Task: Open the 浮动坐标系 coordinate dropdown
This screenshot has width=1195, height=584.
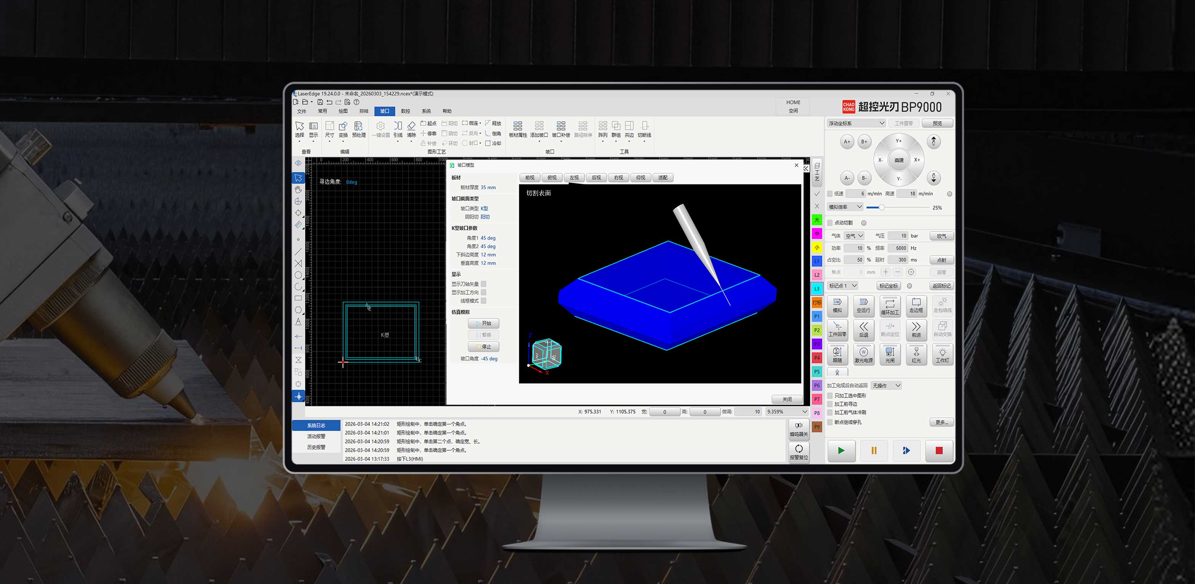Action: pyautogui.click(x=857, y=123)
